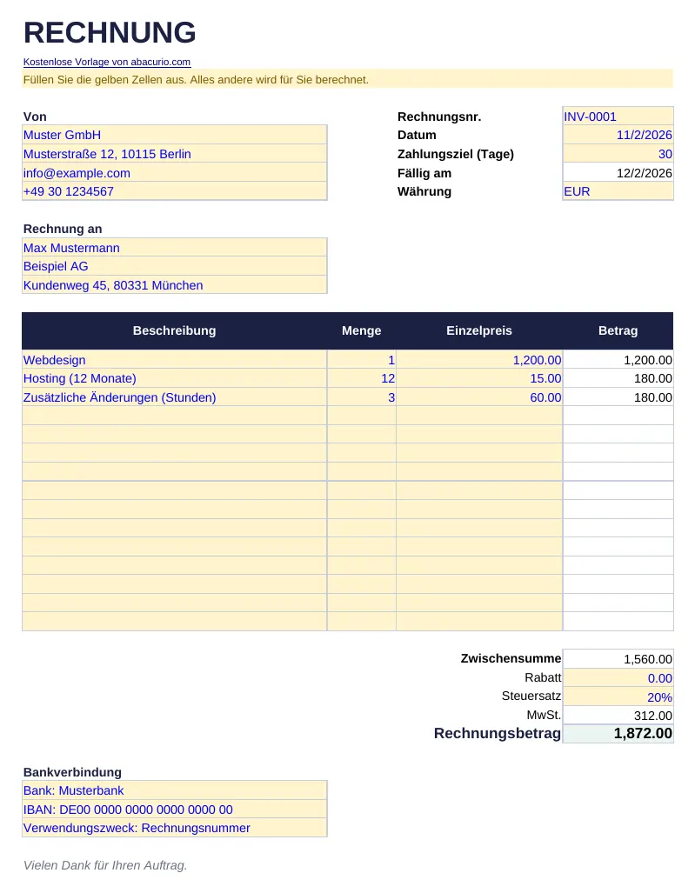Click the Rechnungsbetrag total 1,872.00
The width and height of the screenshot is (695, 893).
pyautogui.click(x=618, y=734)
